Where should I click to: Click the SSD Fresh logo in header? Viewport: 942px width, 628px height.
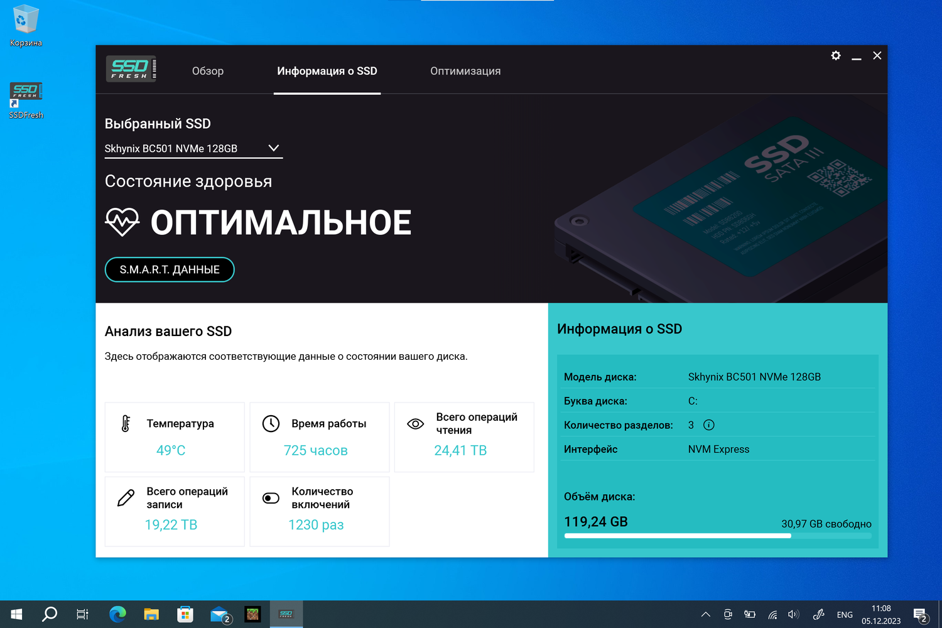pyautogui.click(x=131, y=69)
